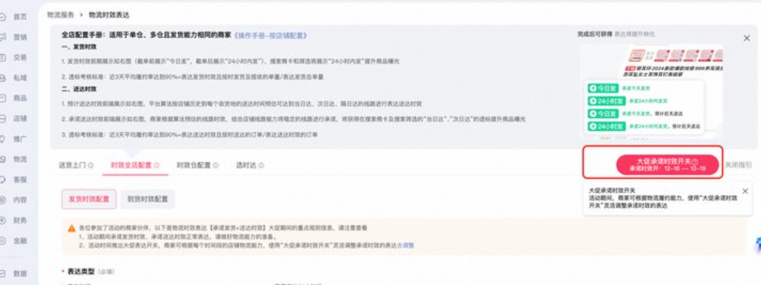Click the info icon beside 送时达
The image size is (761, 285).
point(261,166)
